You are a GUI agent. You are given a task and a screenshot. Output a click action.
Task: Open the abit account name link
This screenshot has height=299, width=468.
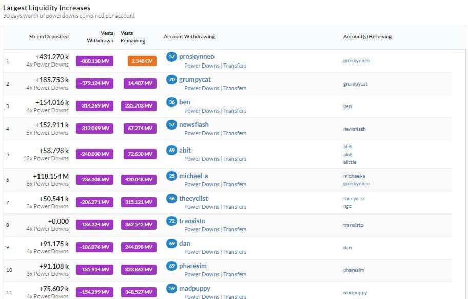[185, 150]
